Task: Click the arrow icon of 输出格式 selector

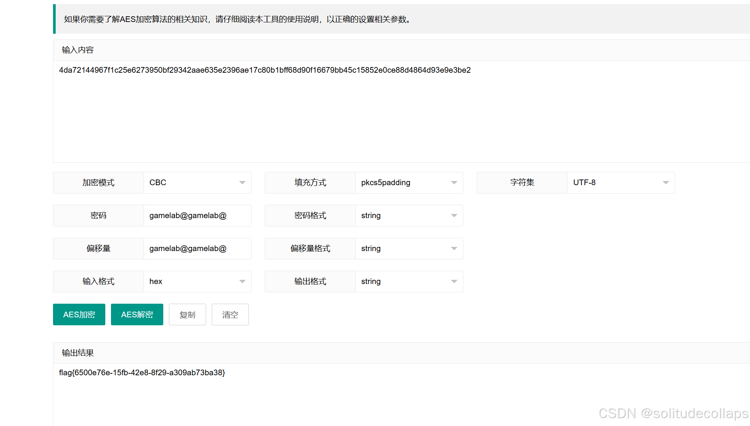Action: pyautogui.click(x=454, y=281)
